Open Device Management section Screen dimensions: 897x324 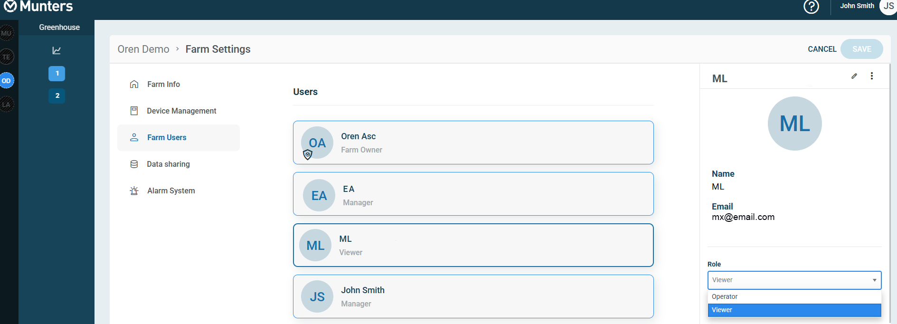181,111
